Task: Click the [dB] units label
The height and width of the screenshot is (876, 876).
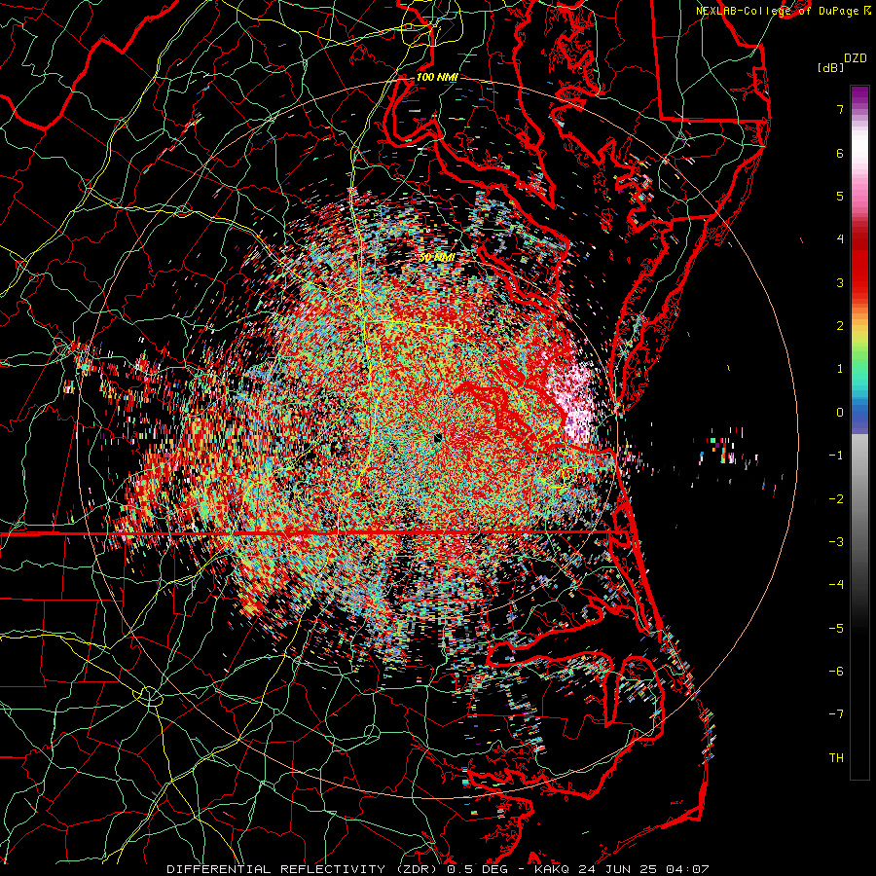Action: point(831,67)
